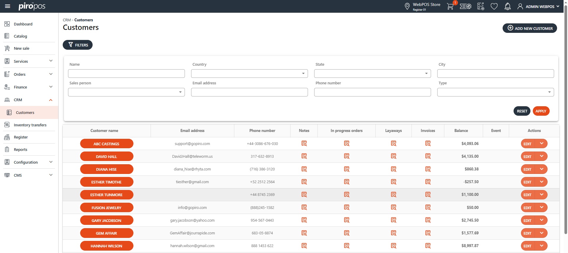The height and width of the screenshot is (253, 568).
Task: Click the Add New Customer button
Action: (530, 28)
